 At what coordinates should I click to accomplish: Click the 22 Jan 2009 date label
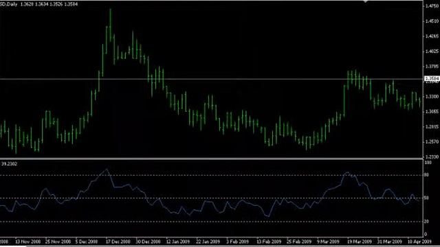coord(208,242)
